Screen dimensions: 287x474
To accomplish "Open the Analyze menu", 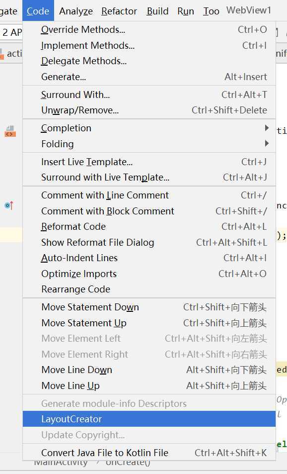I will click(x=76, y=11).
